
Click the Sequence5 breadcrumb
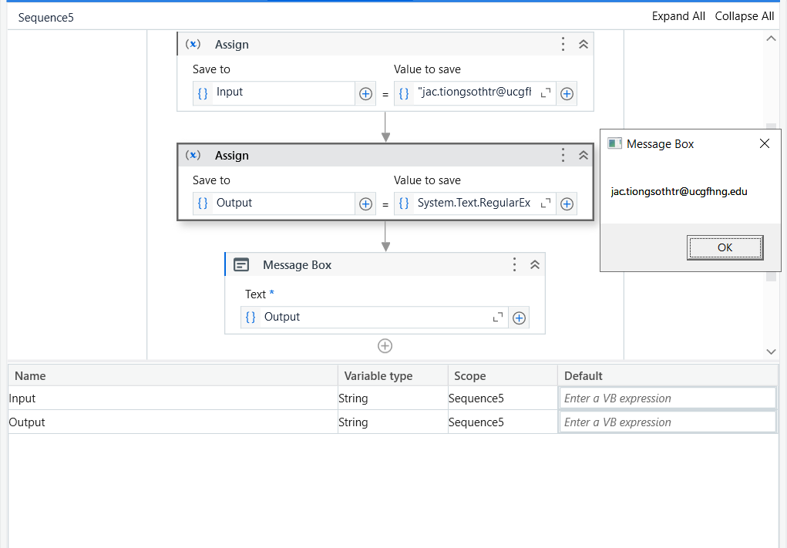(45, 18)
